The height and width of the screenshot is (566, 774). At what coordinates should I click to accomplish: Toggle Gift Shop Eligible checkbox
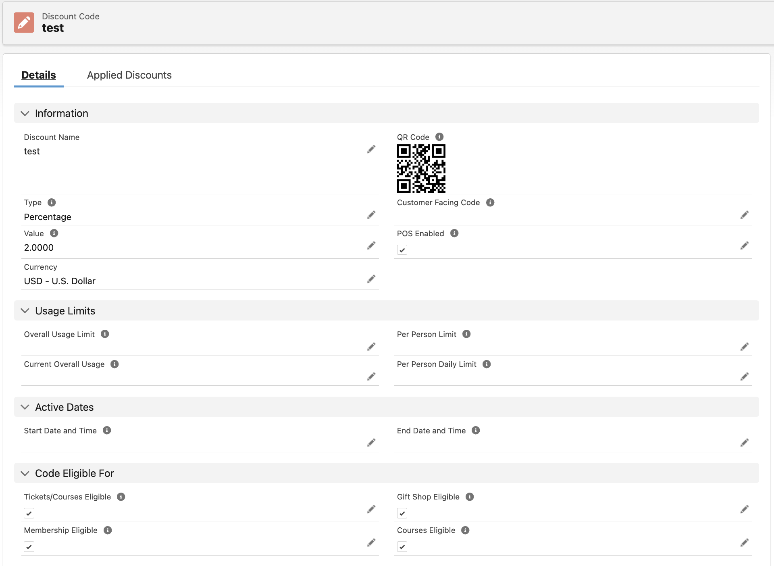pos(402,513)
